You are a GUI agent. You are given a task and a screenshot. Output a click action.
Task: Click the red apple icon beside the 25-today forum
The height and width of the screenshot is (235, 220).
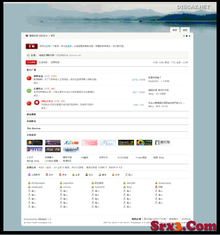(29, 103)
